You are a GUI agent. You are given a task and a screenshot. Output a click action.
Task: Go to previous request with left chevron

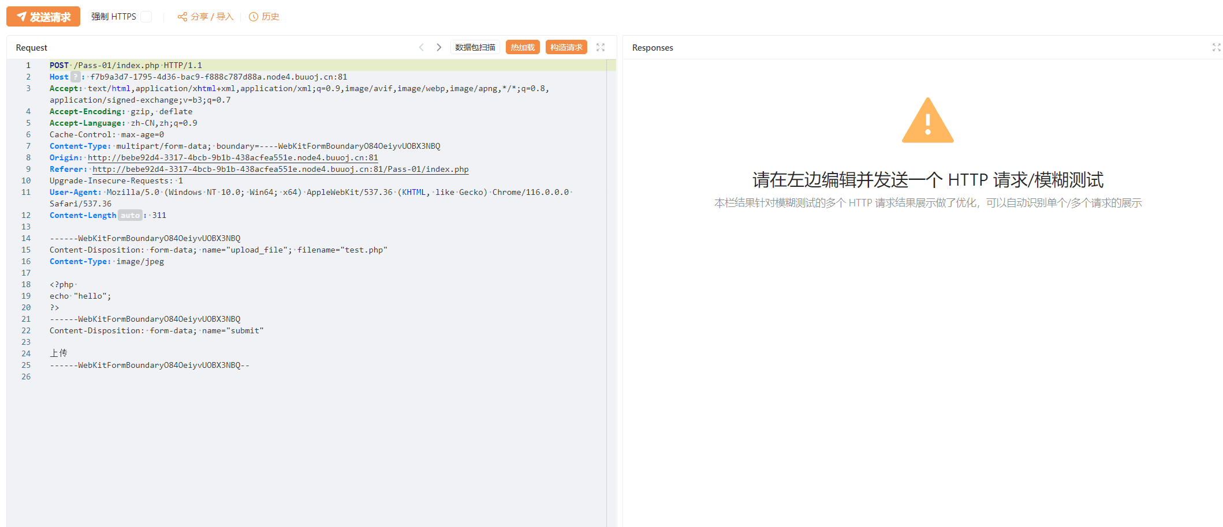coord(422,47)
